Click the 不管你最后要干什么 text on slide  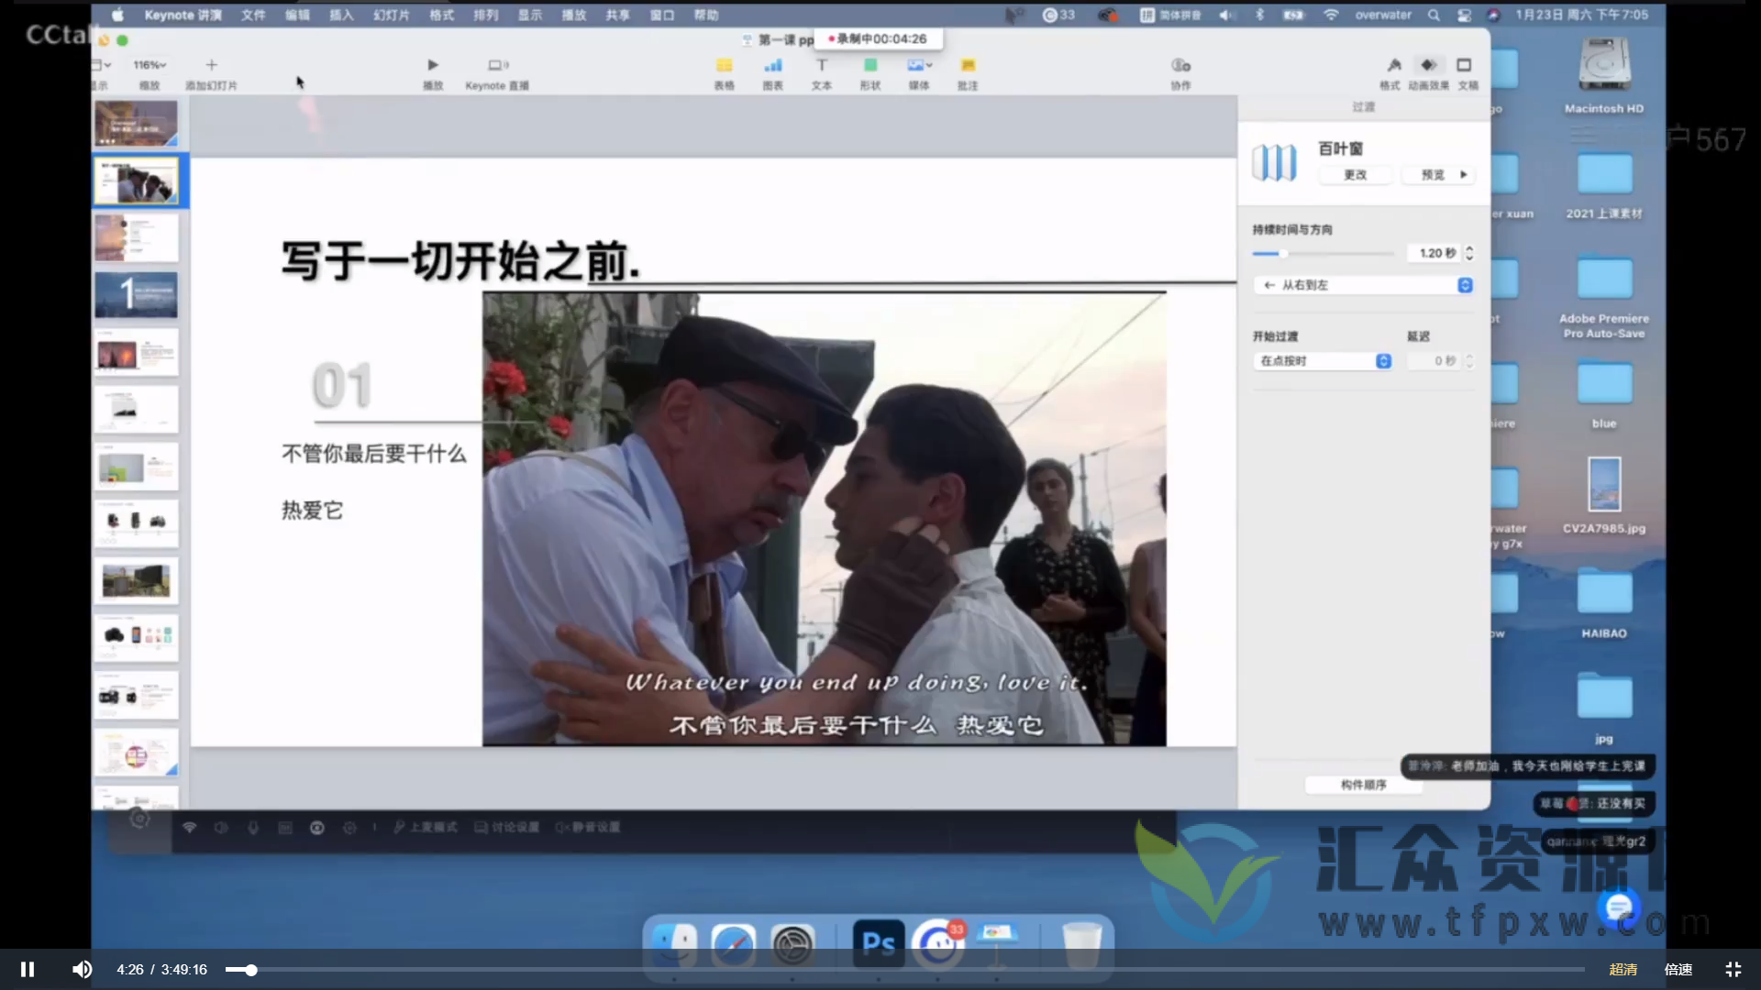373,454
